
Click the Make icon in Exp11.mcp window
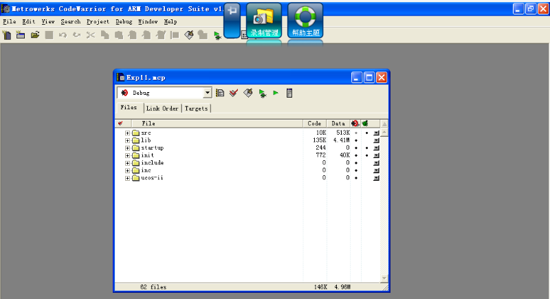(248, 93)
